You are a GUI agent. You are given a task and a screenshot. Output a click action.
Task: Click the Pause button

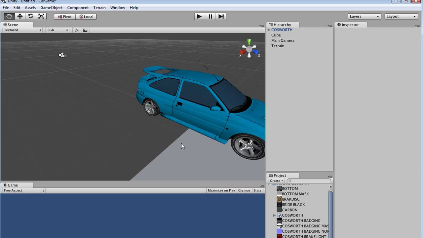[210, 16]
